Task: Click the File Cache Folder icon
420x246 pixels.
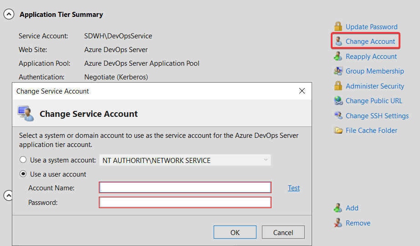Action: 338,131
